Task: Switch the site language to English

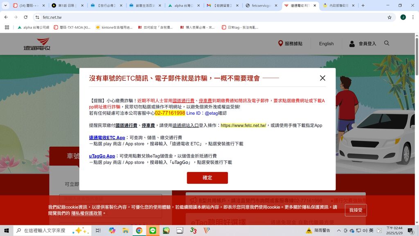Action: tap(326, 43)
